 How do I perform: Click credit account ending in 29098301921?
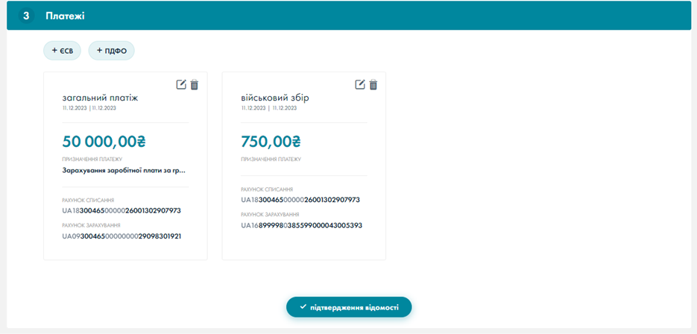pos(122,236)
